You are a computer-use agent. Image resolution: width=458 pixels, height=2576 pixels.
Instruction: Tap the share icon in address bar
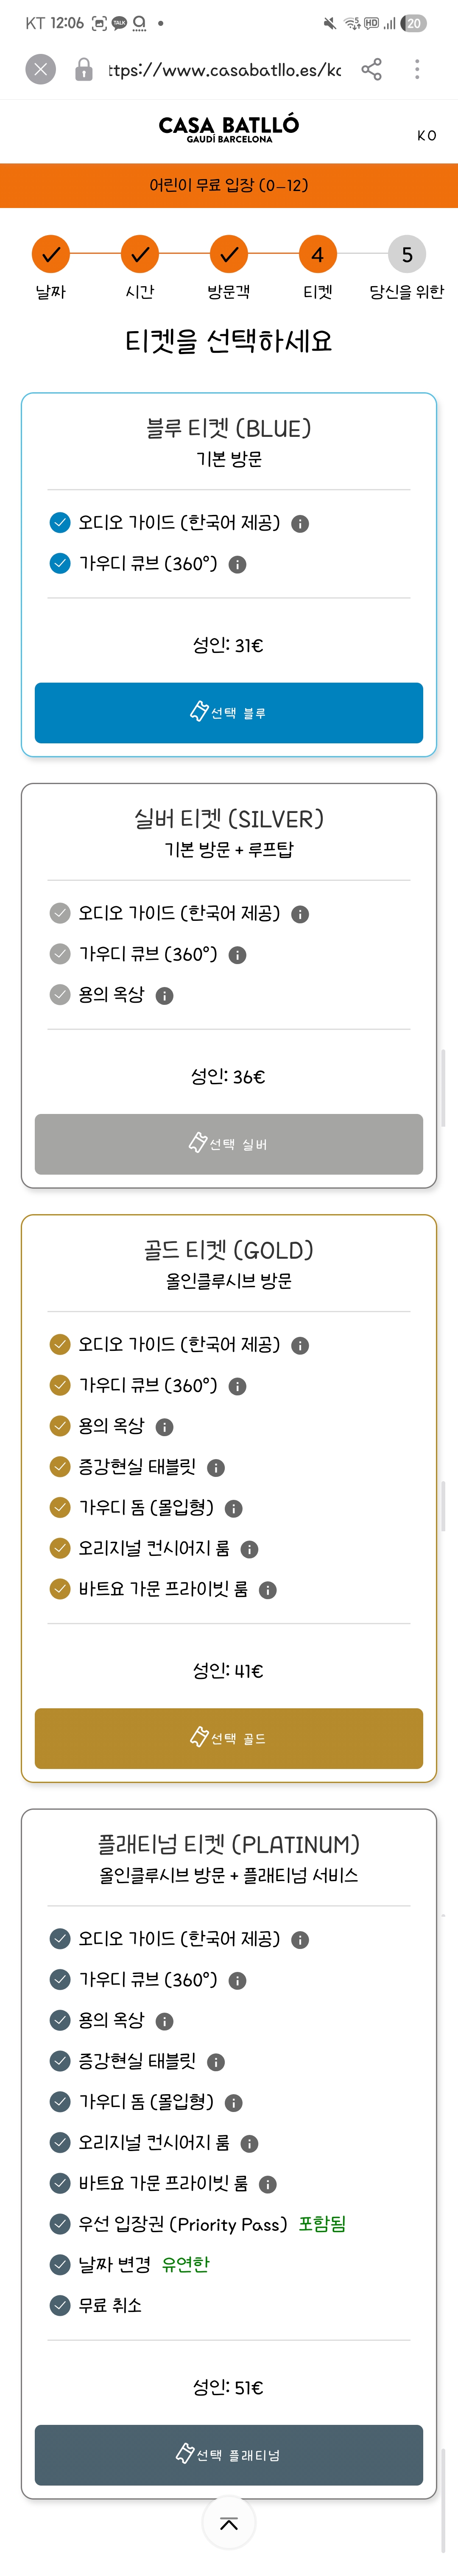(x=371, y=69)
